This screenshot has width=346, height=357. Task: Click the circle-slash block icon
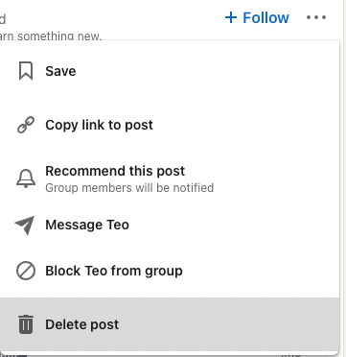point(26,271)
